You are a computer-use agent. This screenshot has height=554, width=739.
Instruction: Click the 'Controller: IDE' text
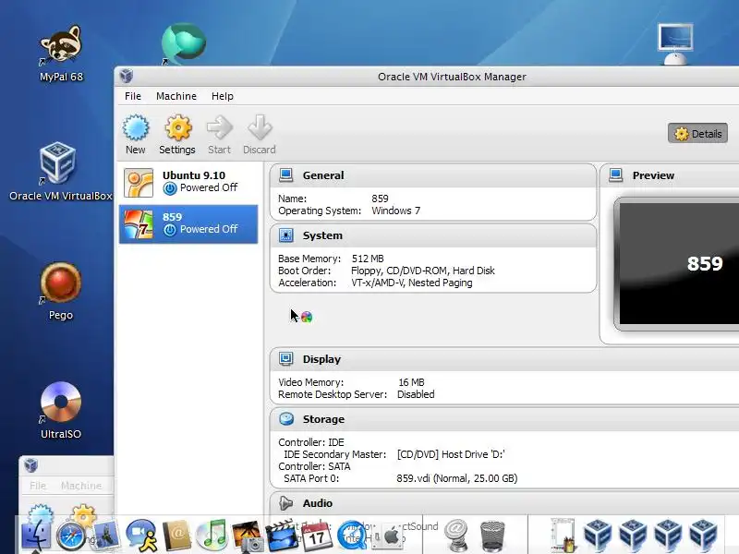click(311, 442)
